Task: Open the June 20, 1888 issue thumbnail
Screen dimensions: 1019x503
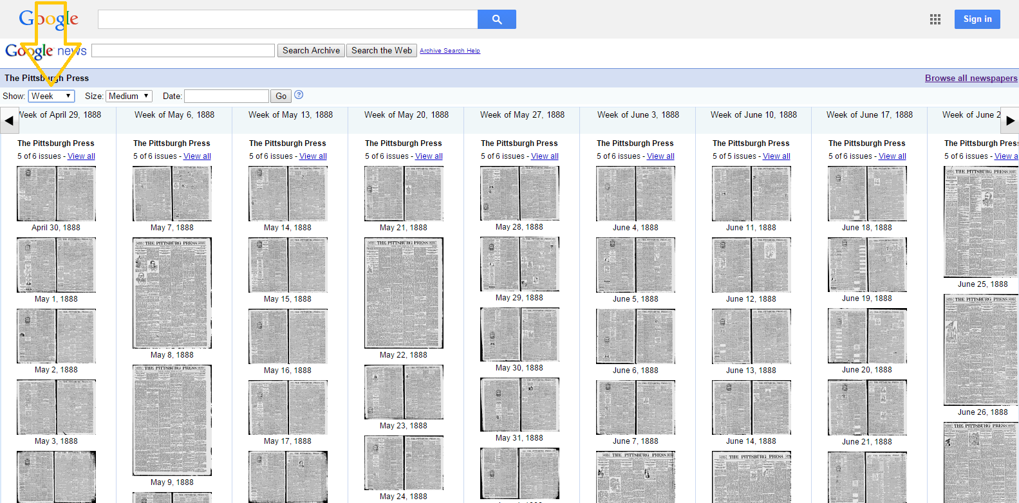Action: point(867,336)
